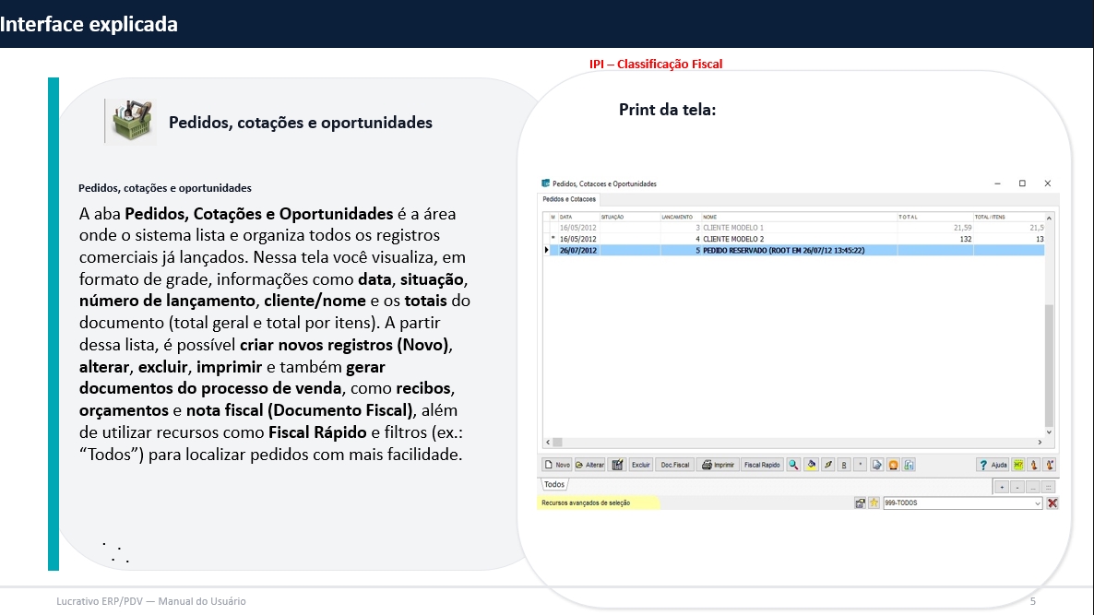Screen dimensions: 1094x615
Task: Switch to the Pedidos e Cotacoes tab
Action: (x=569, y=199)
